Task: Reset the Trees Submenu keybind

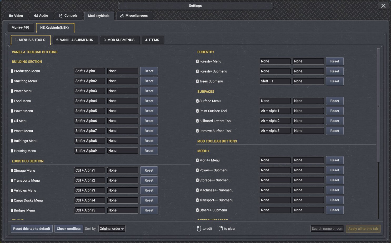Action: tap(335, 81)
